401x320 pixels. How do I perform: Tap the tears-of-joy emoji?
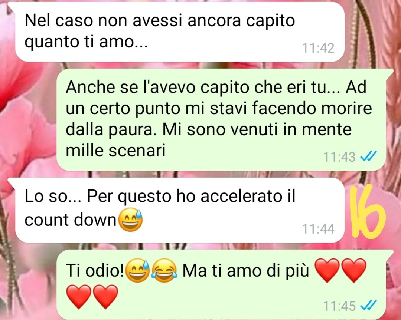click(x=164, y=271)
